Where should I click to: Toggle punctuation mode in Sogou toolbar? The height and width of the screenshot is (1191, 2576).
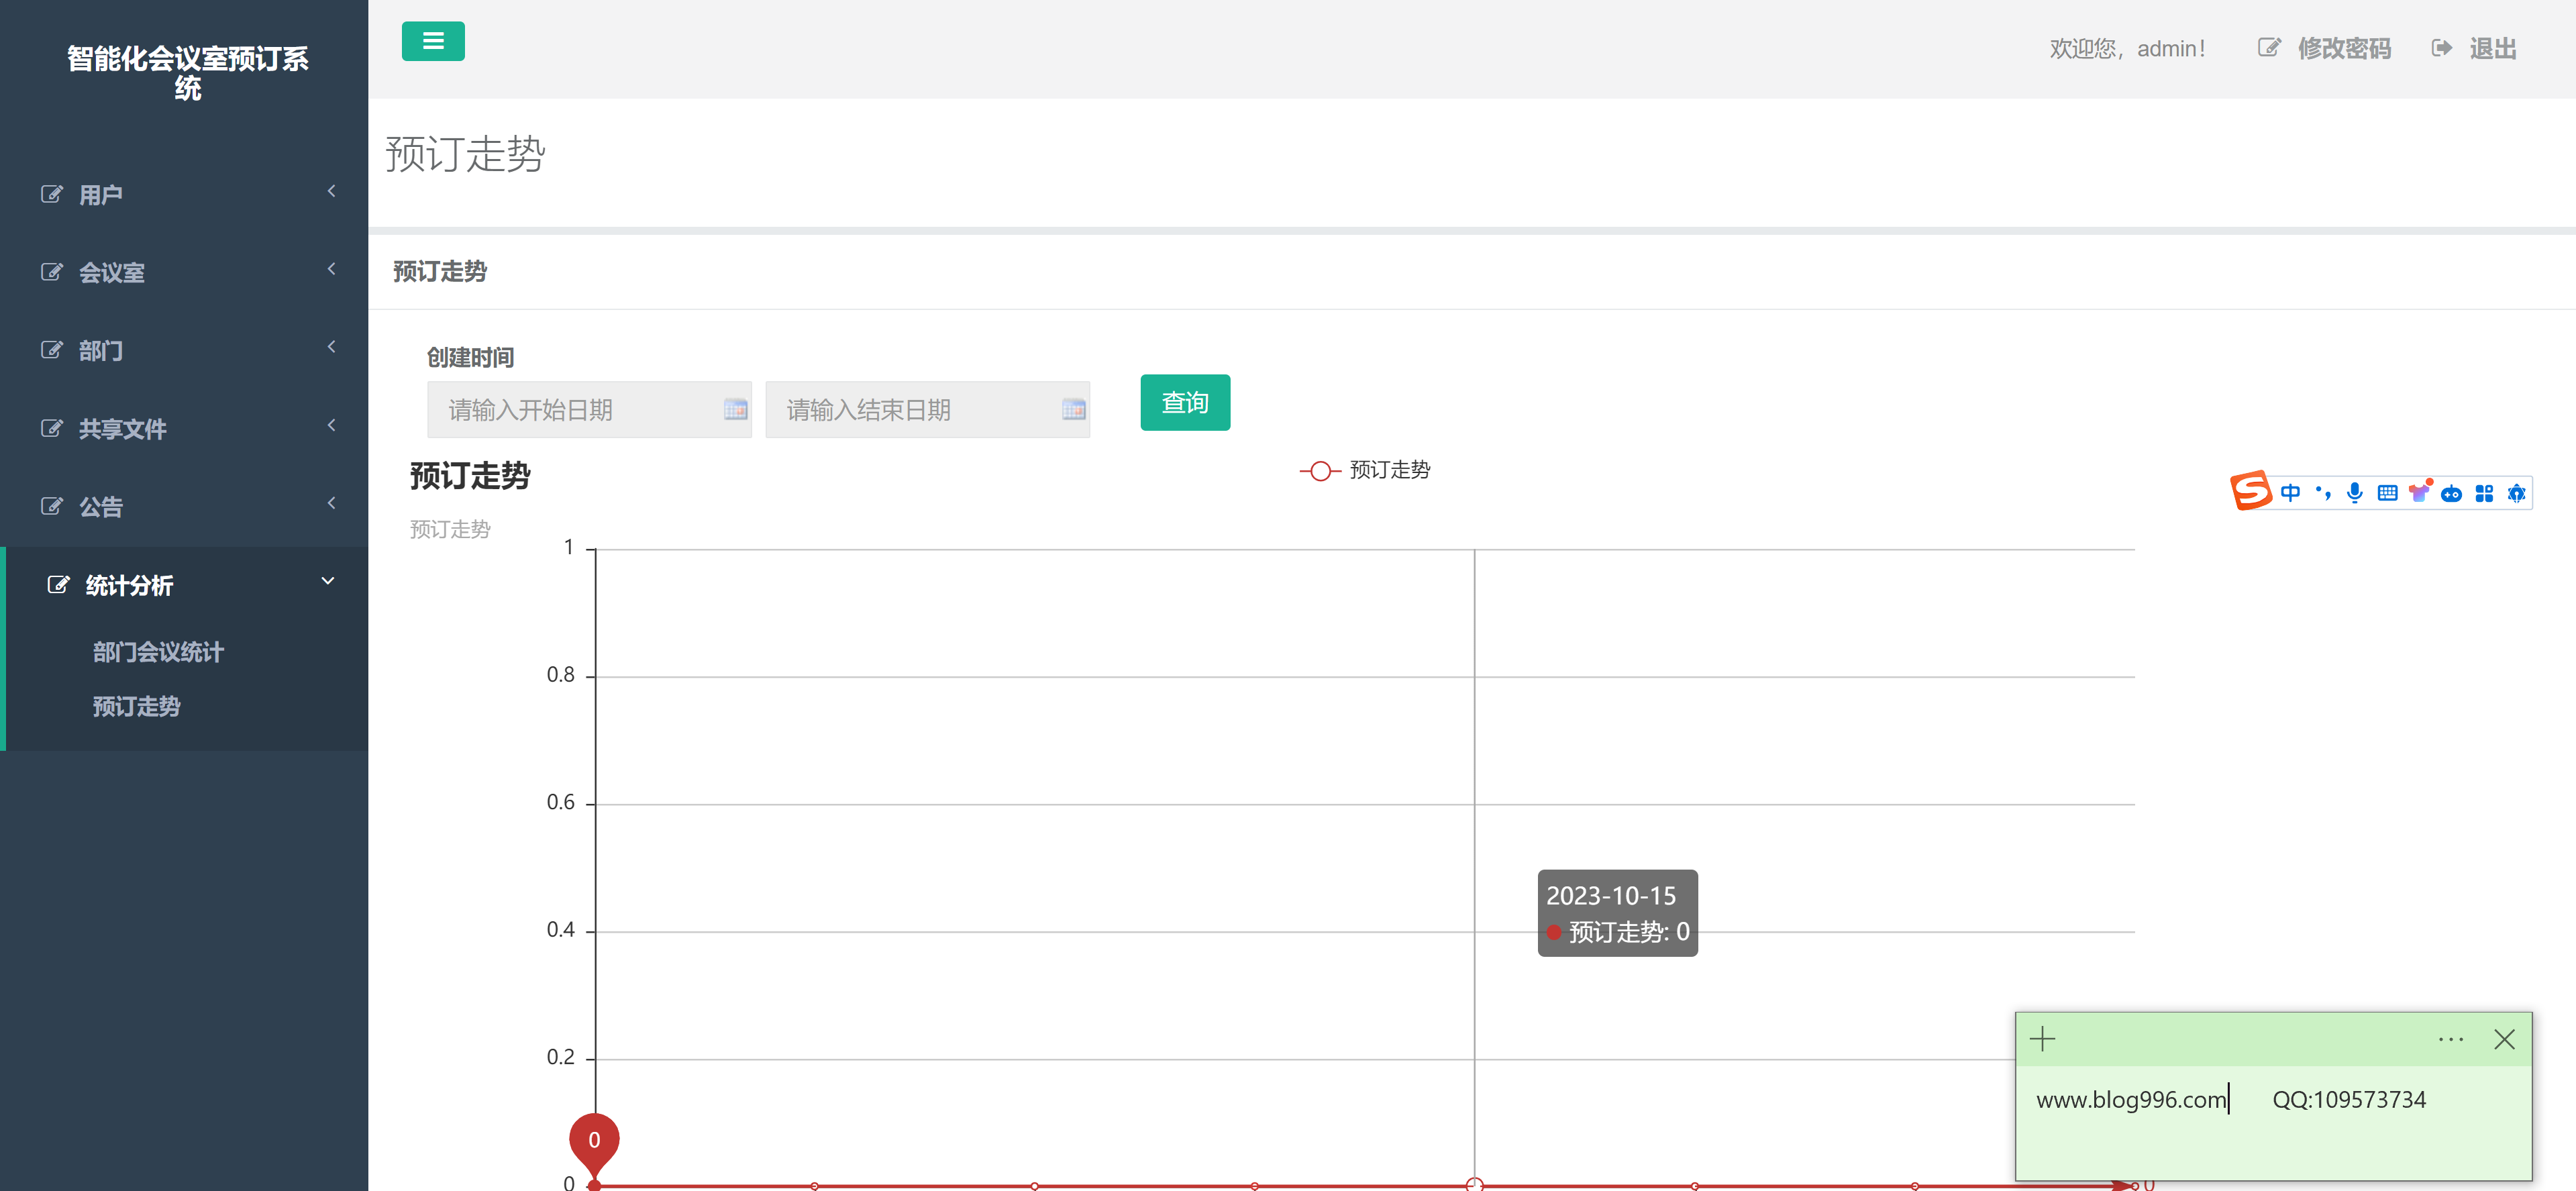tap(2323, 492)
